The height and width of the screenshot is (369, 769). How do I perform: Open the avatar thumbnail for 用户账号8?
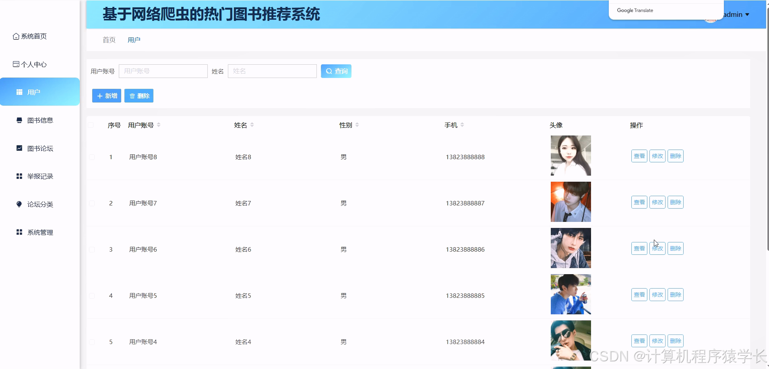(571, 156)
